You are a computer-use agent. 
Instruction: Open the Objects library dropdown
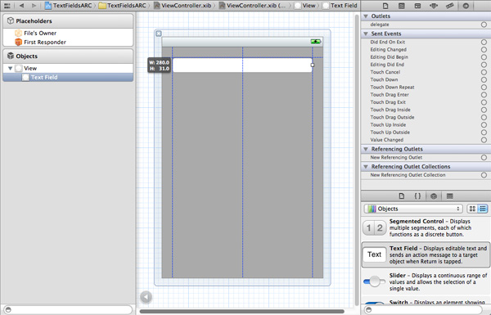pyautogui.click(x=413, y=209)
